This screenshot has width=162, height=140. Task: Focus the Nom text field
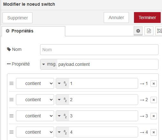coord(99,50)
